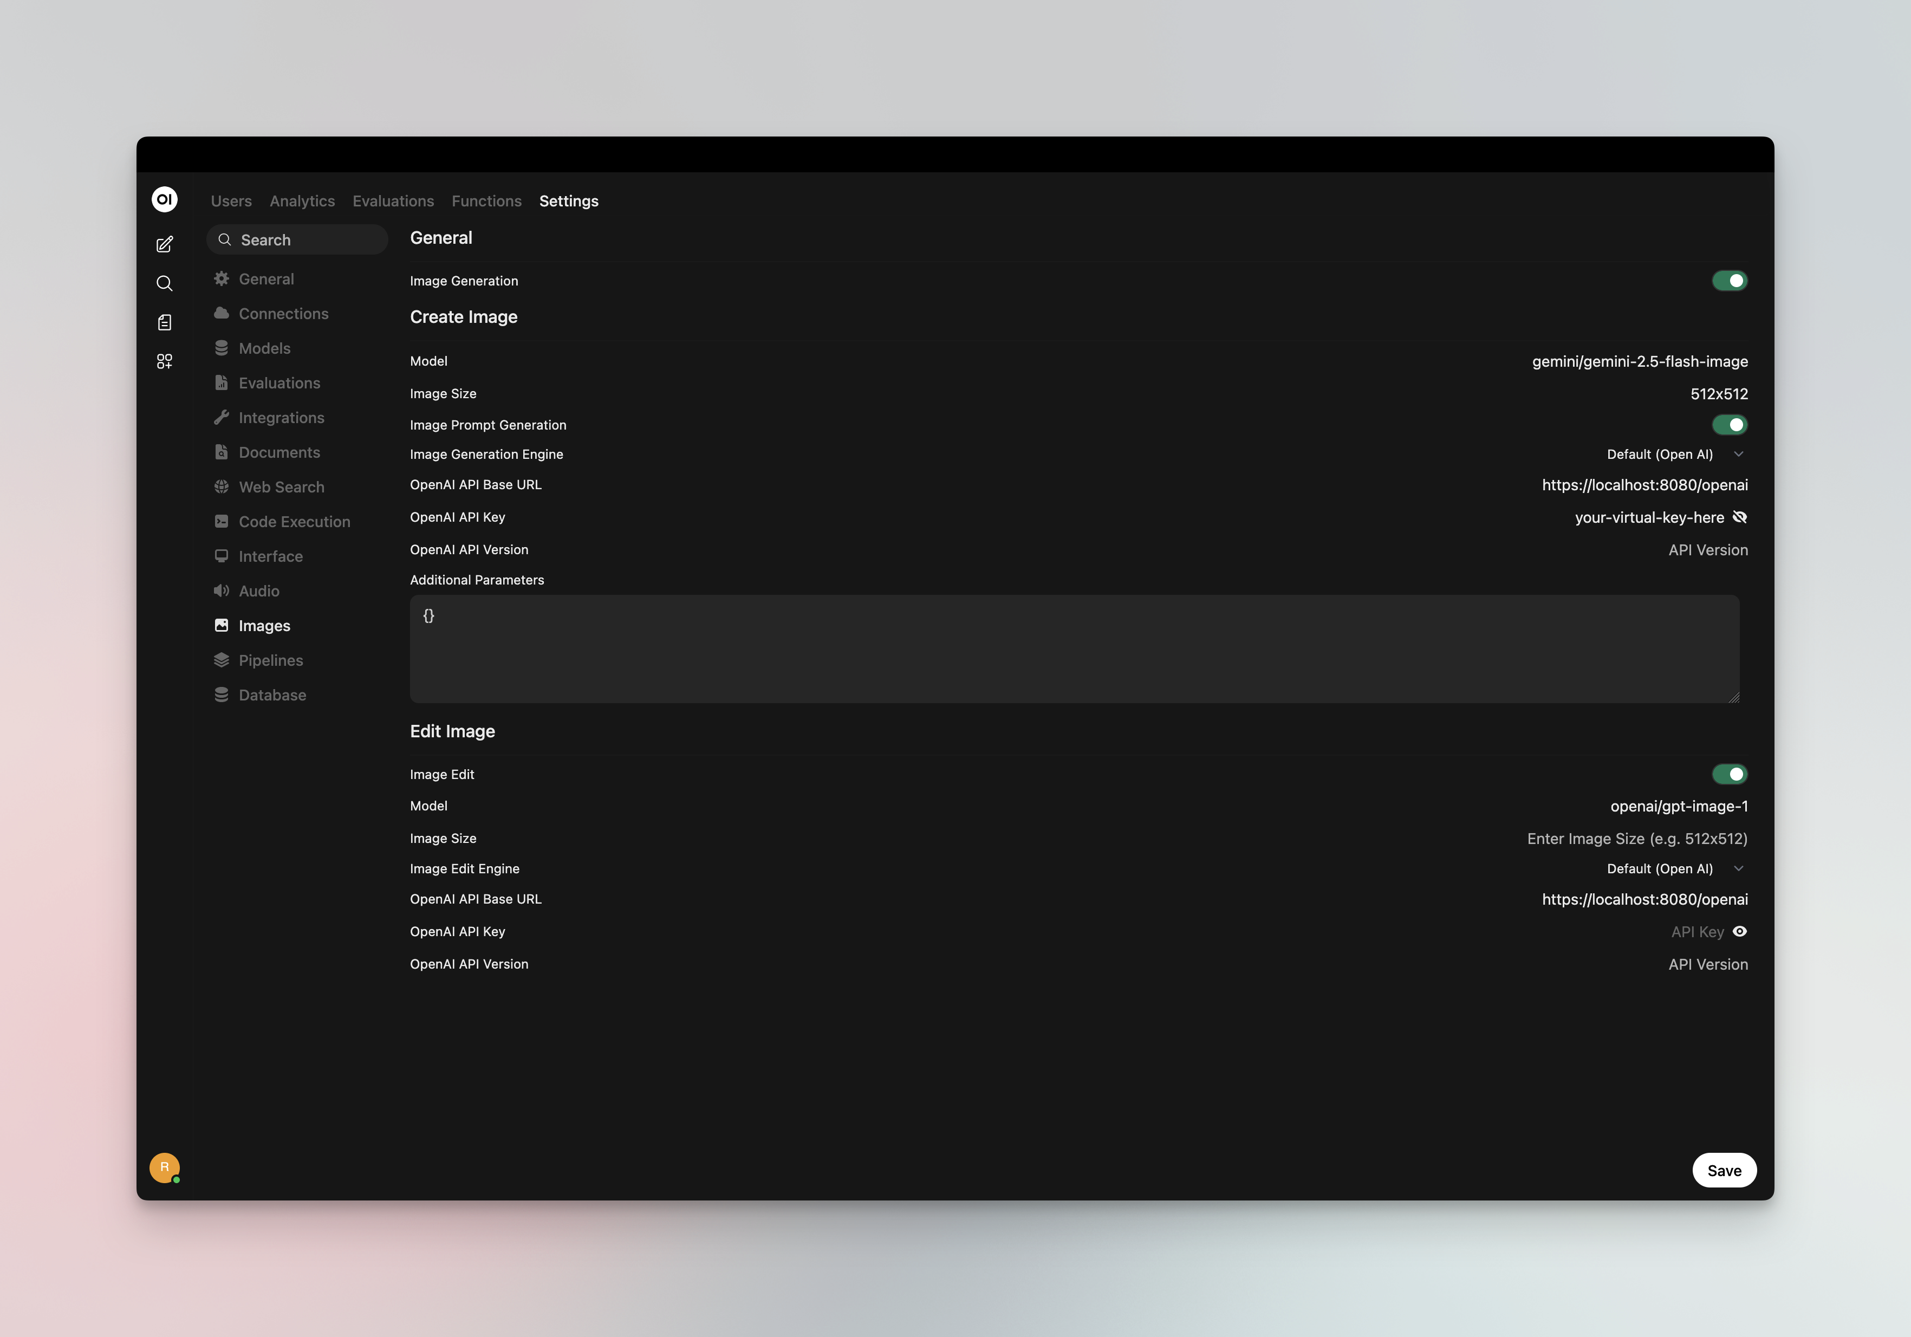Screen dimensions: 1911x1337
Task: Save the image settings
Action: click(x=1724, y=1170)
